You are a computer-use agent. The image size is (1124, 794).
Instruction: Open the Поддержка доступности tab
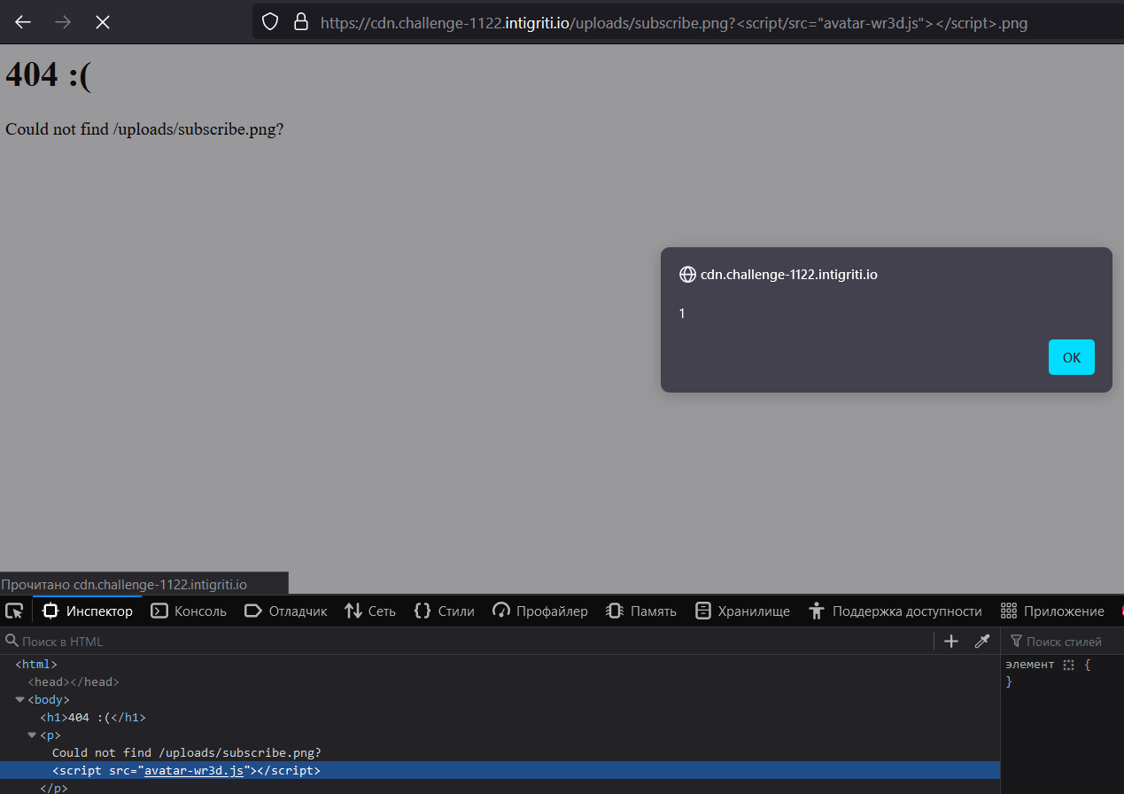[895, 611]
